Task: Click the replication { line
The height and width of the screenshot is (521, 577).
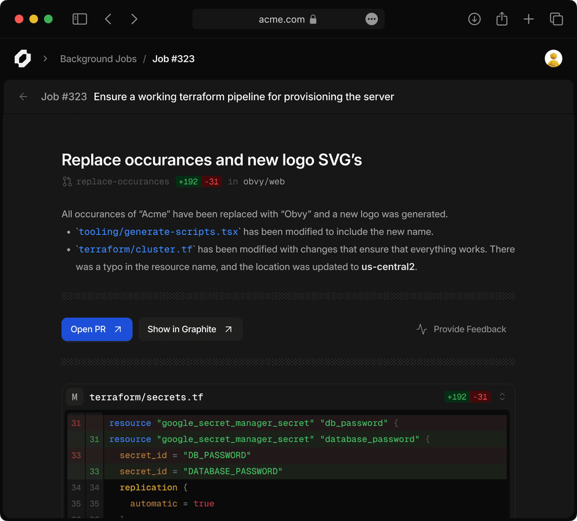Action: pyautogui.click(x=287, y=488)
